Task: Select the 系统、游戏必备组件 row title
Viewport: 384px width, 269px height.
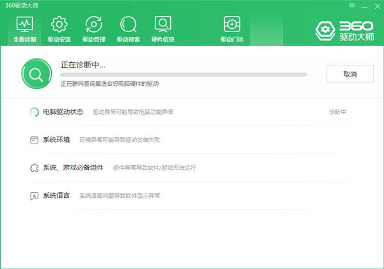Action: [73, 168]
